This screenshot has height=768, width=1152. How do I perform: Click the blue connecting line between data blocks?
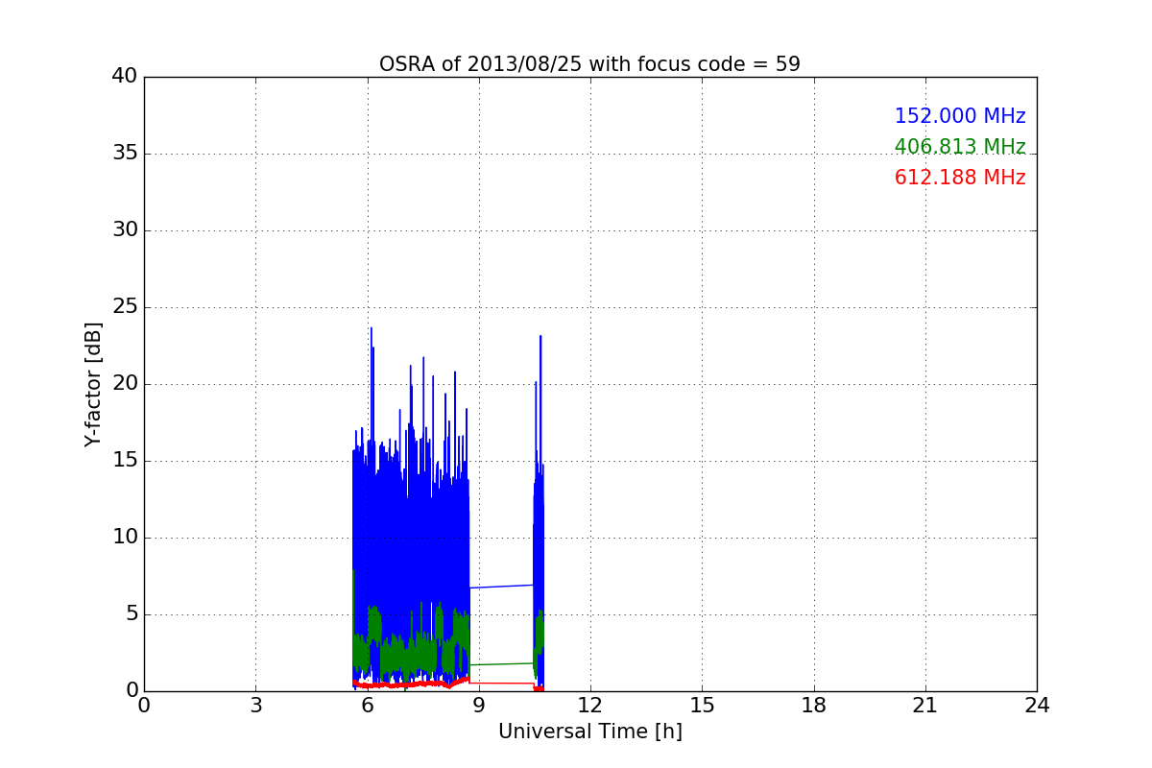click(501, 587)
